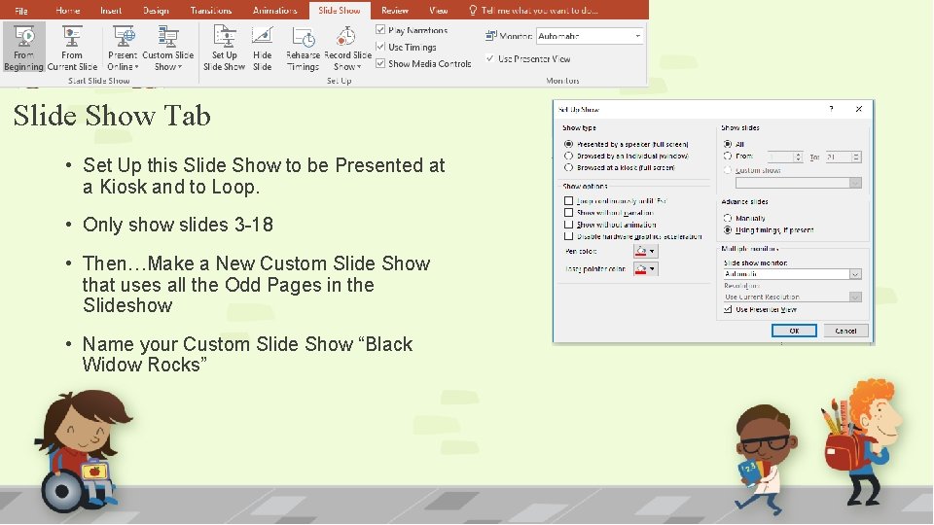Screen dimensions: 934x525
Task: Click Tell me lightbulb icon
Action: pos(473,10)
